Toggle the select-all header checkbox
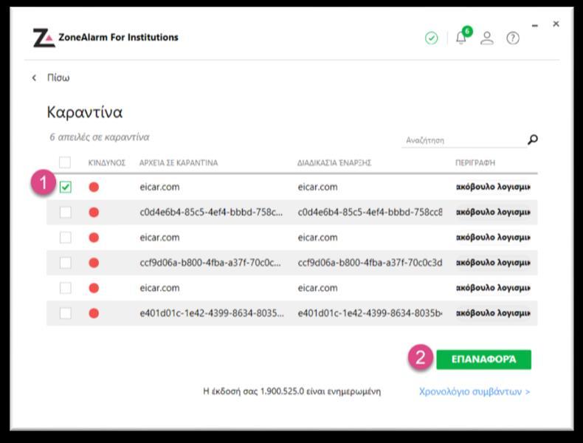 [65, 162]
